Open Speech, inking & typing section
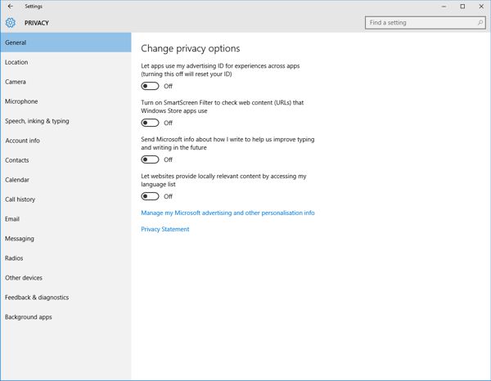 click(x=37, y=121)
